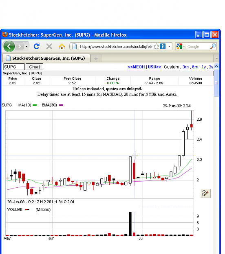Click the tall black volume bar

130,224
